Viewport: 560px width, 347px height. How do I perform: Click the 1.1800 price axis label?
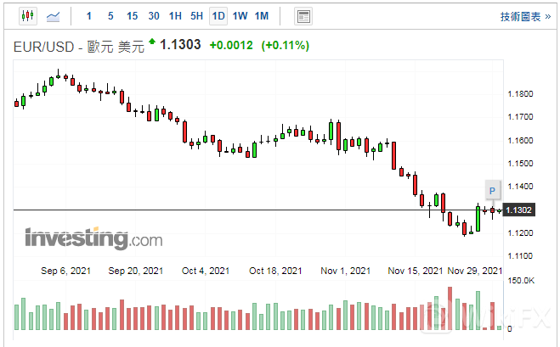point(520,94)
